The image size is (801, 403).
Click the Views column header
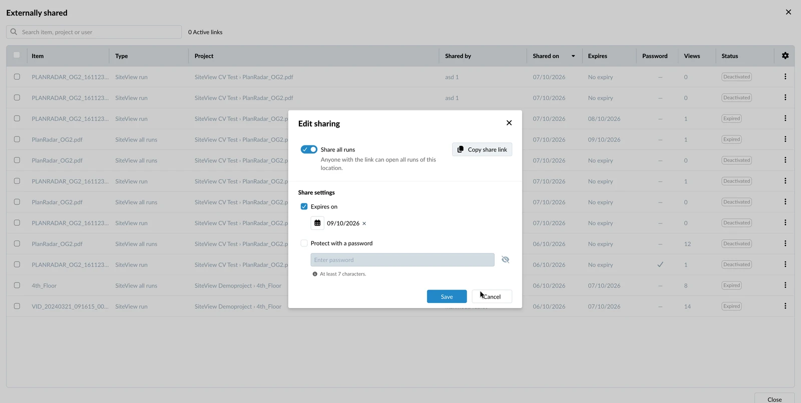click(692, 56)
